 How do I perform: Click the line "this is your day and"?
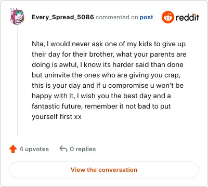[x=108, y=86]
